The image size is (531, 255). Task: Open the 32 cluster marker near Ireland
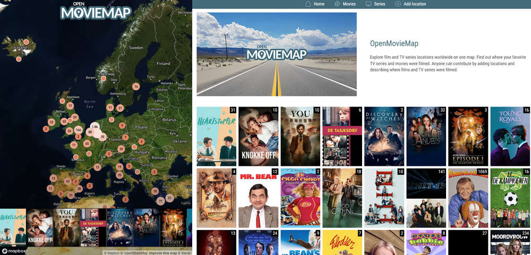point(64,121)
